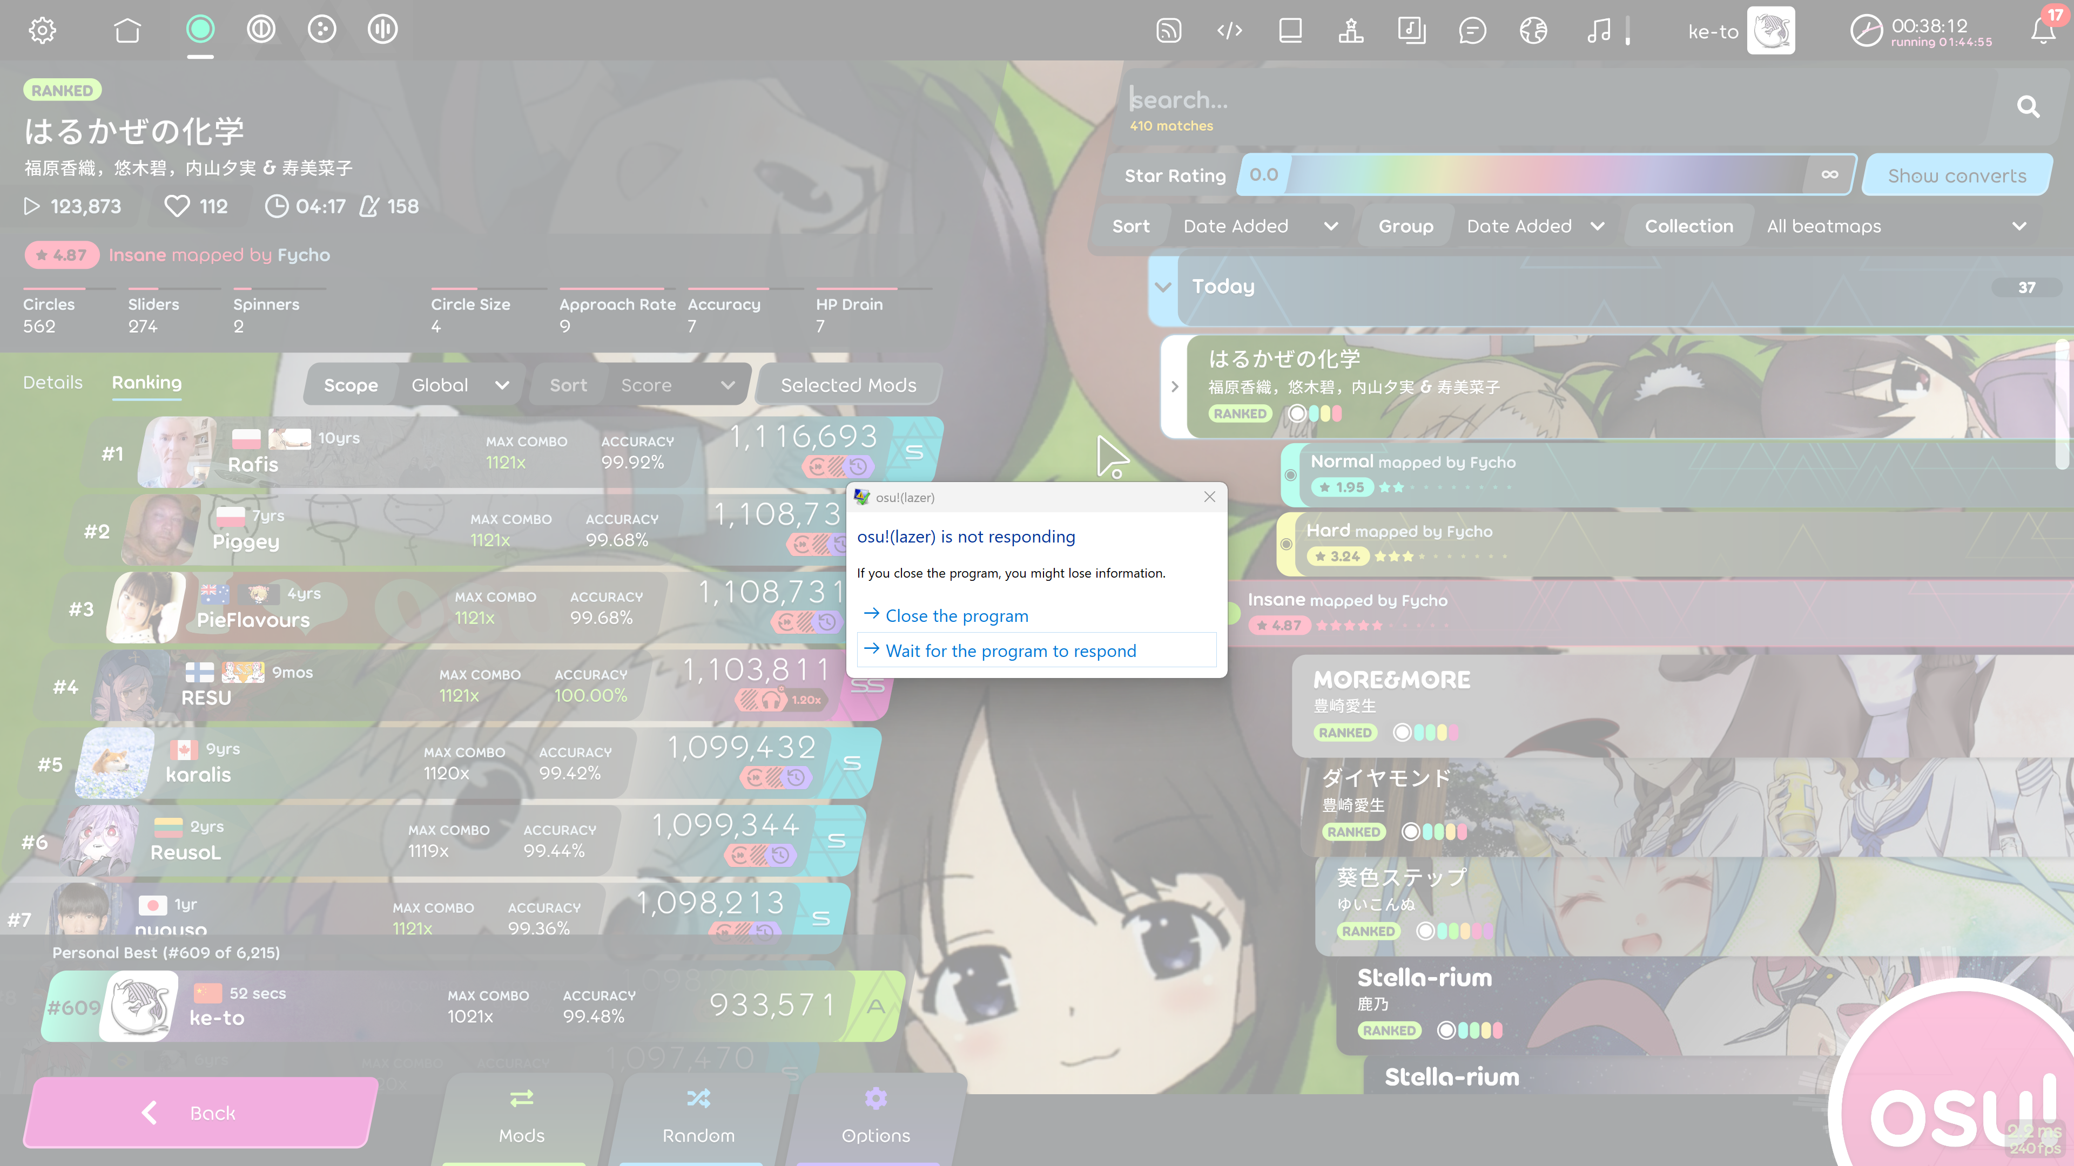Click the Back button

coord(200,1113)
